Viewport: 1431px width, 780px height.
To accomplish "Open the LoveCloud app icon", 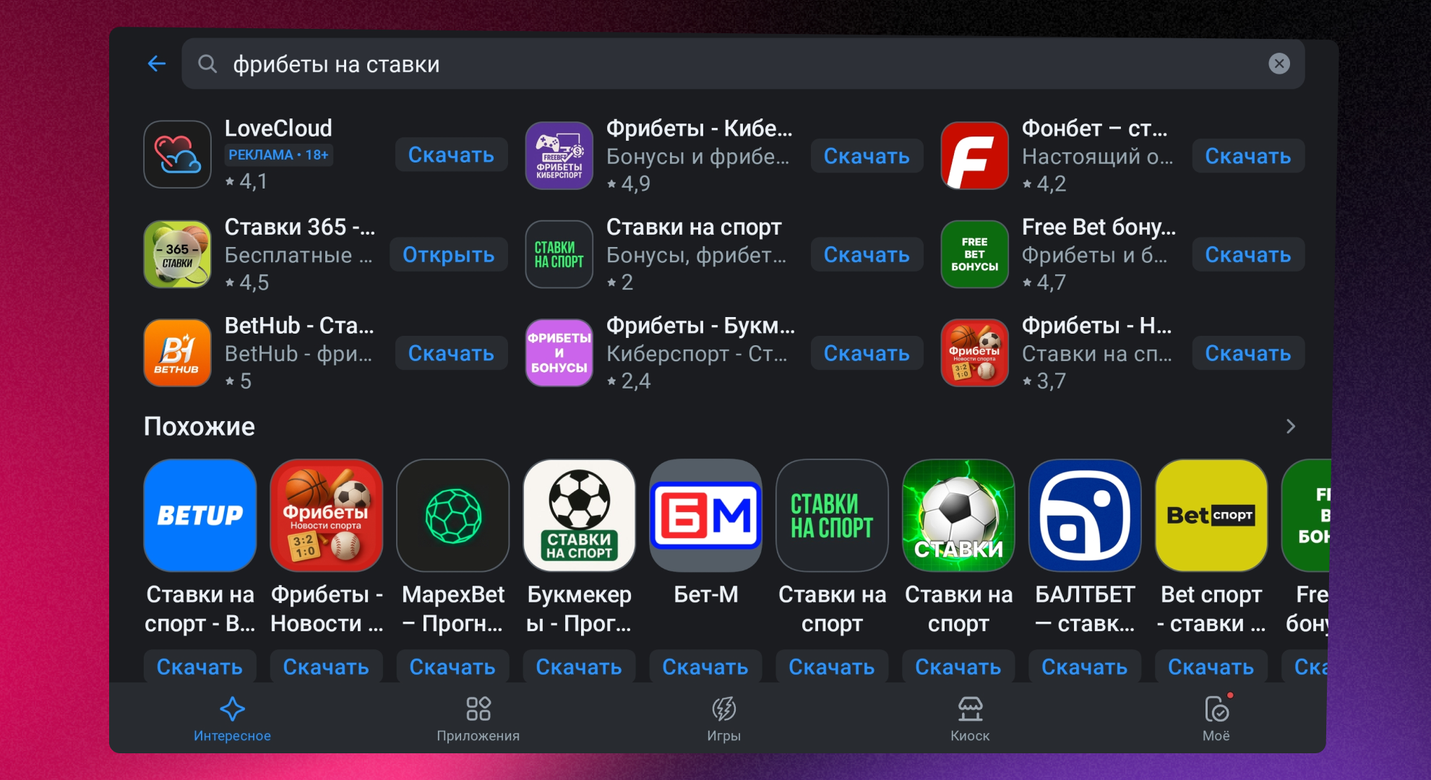I will tap(177, 155).
